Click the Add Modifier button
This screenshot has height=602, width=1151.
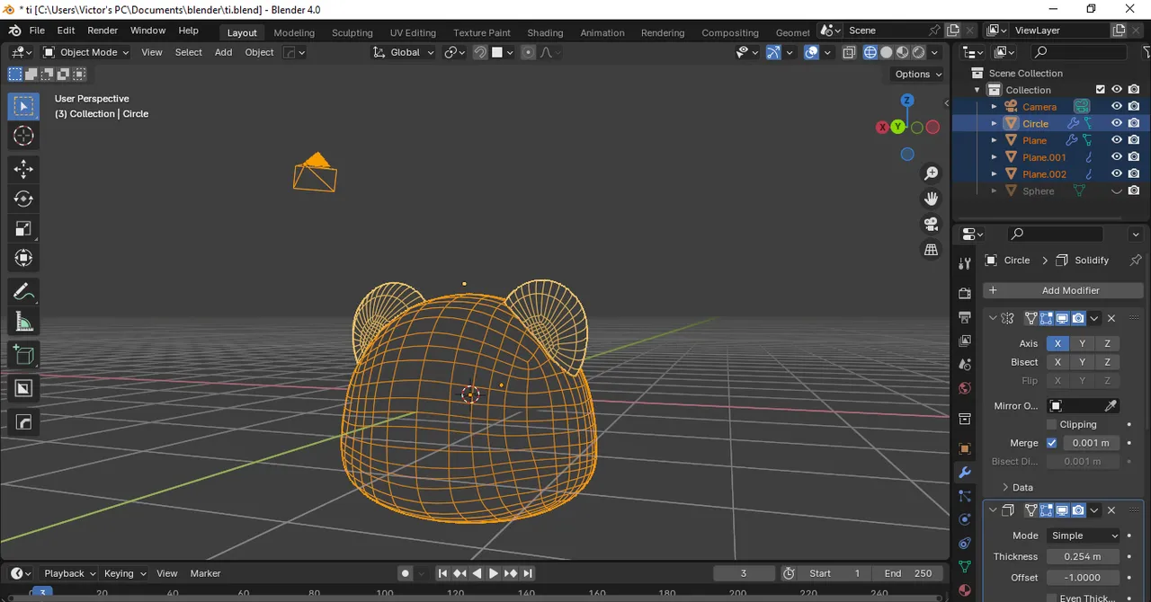tap(1063, 290)
